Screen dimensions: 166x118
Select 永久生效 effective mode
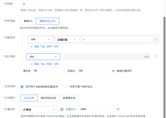point(29,98)
